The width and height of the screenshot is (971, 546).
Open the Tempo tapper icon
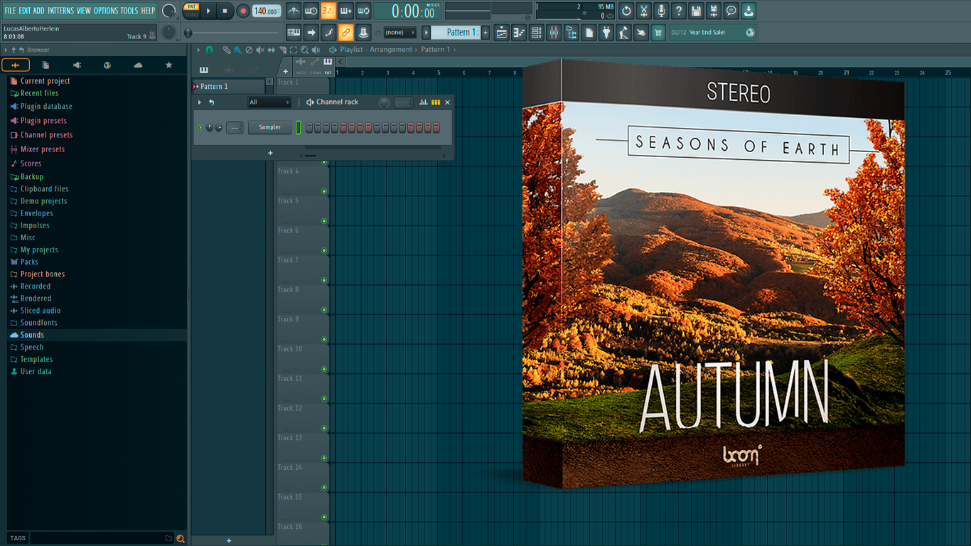click(623, 33)
